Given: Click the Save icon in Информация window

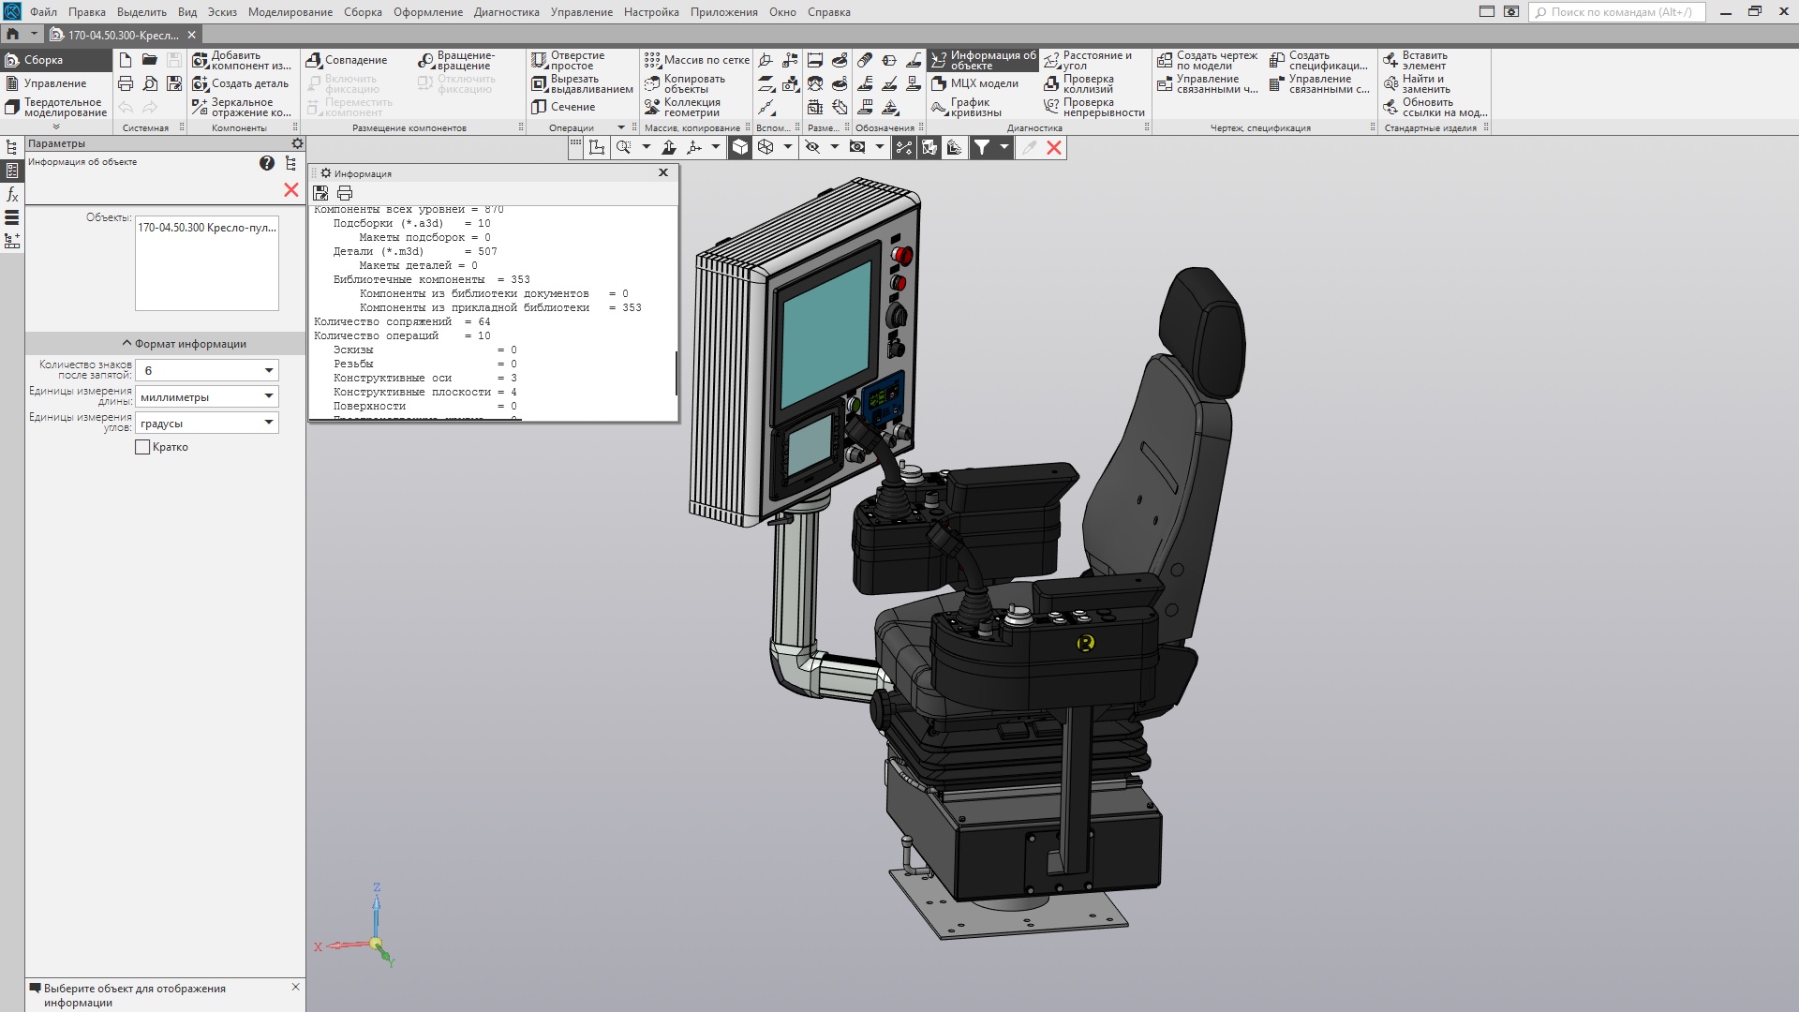Looking at the screenshot, I should tap(320, 193).
